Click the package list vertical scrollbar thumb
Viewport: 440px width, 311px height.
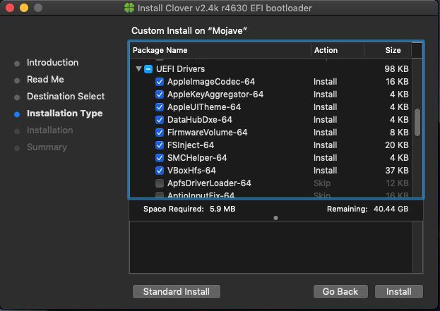417,123
